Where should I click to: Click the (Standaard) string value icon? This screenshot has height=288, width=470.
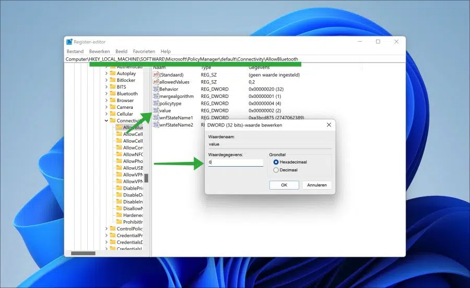tap(156, 74)
